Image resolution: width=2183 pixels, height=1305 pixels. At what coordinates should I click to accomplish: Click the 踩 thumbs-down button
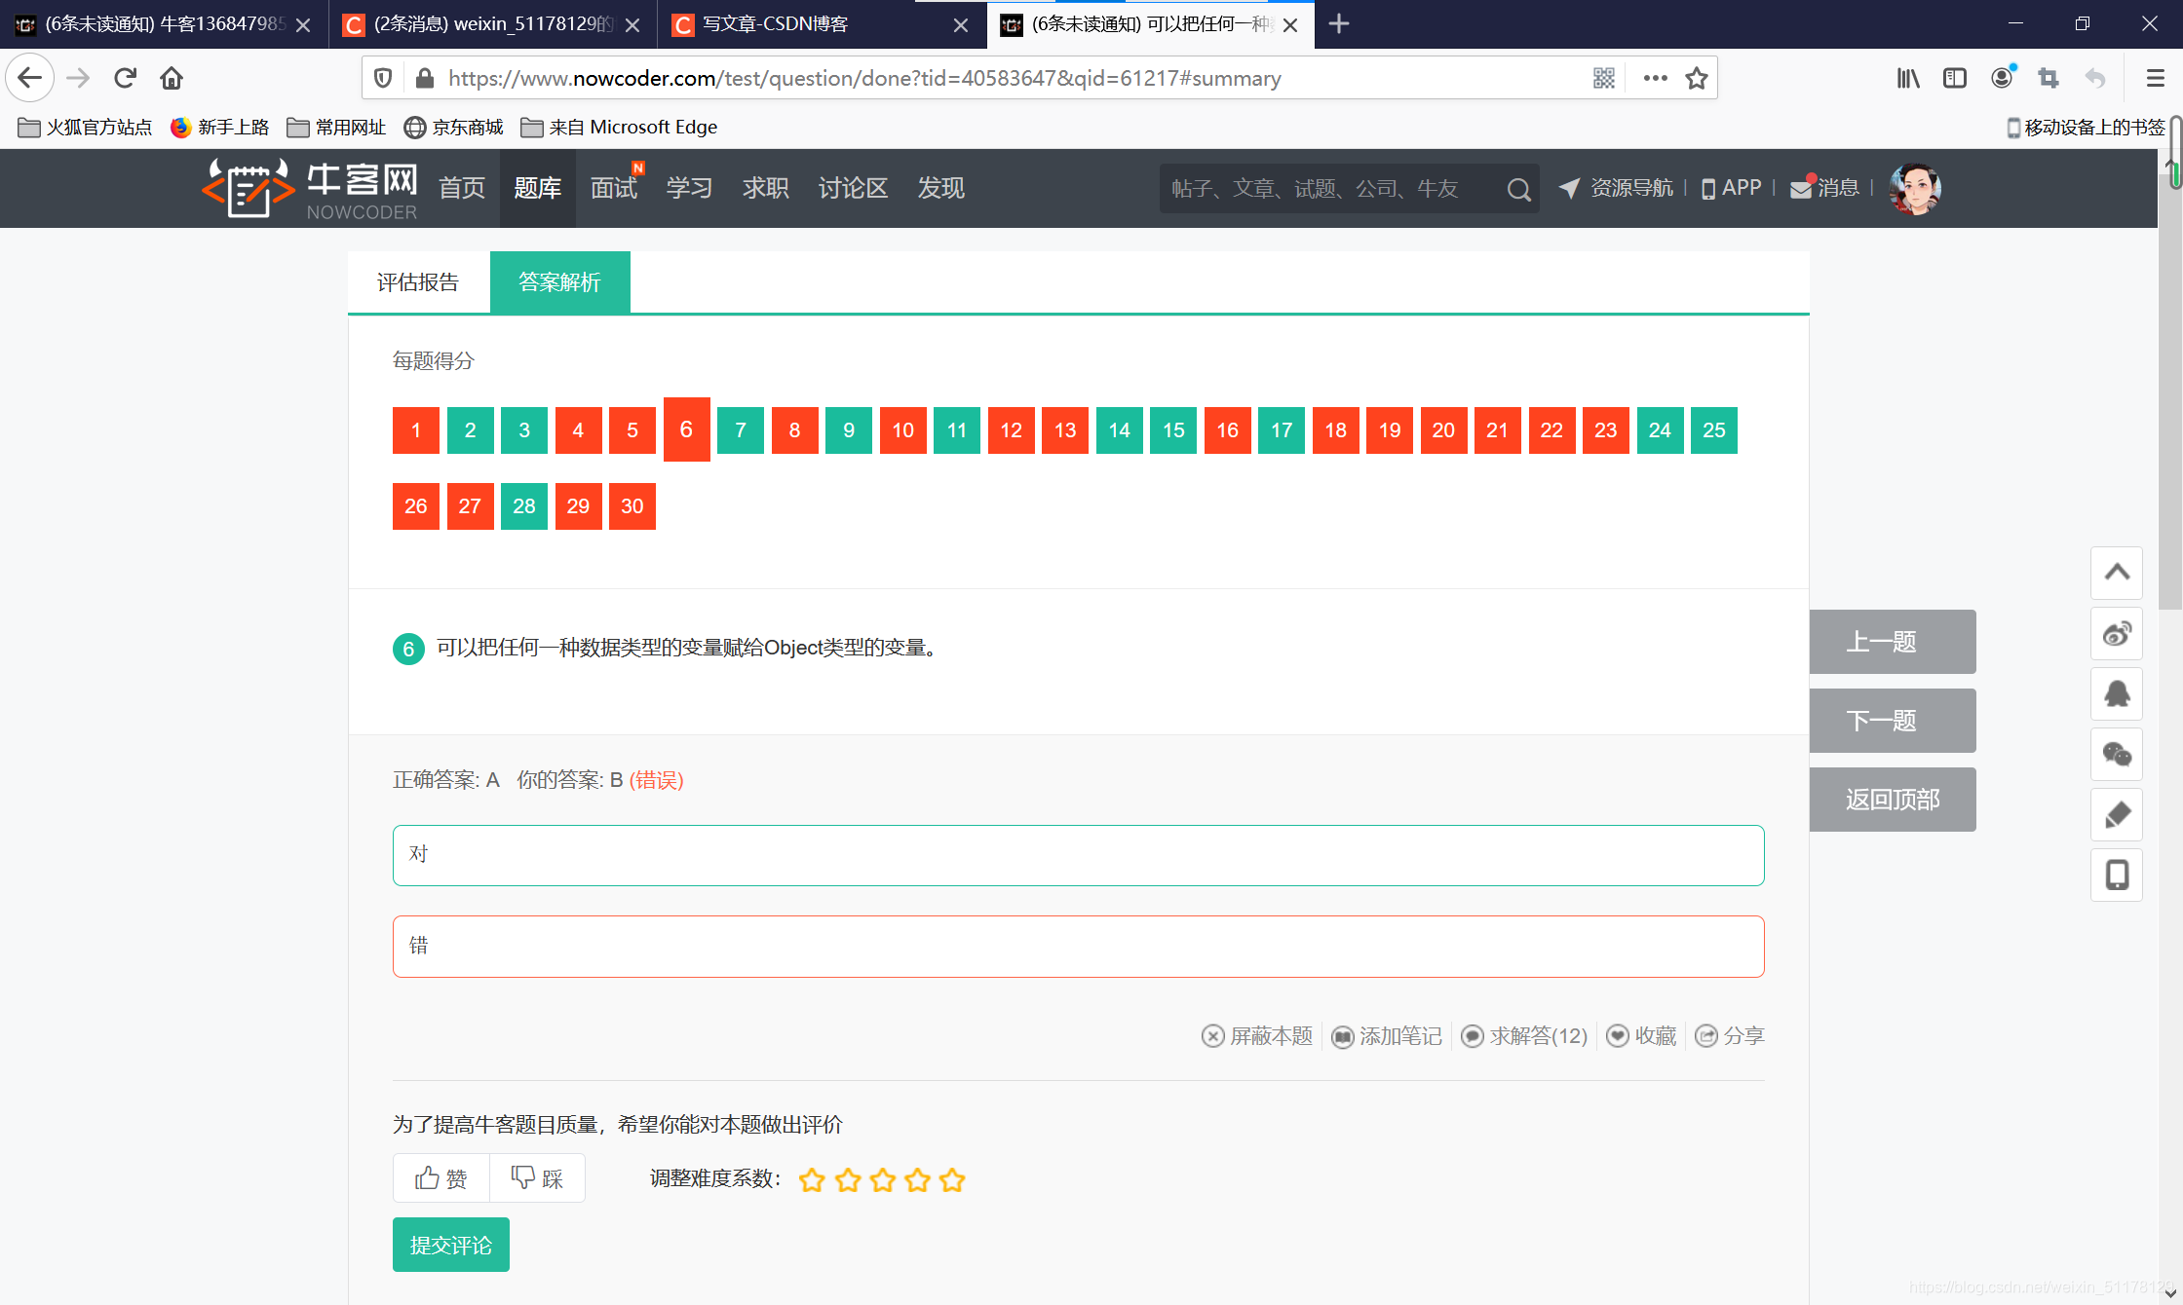(537, 1178)
